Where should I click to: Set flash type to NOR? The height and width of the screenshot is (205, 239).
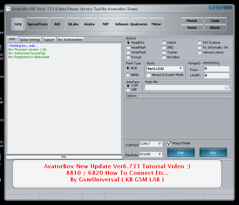click(132, 68)
